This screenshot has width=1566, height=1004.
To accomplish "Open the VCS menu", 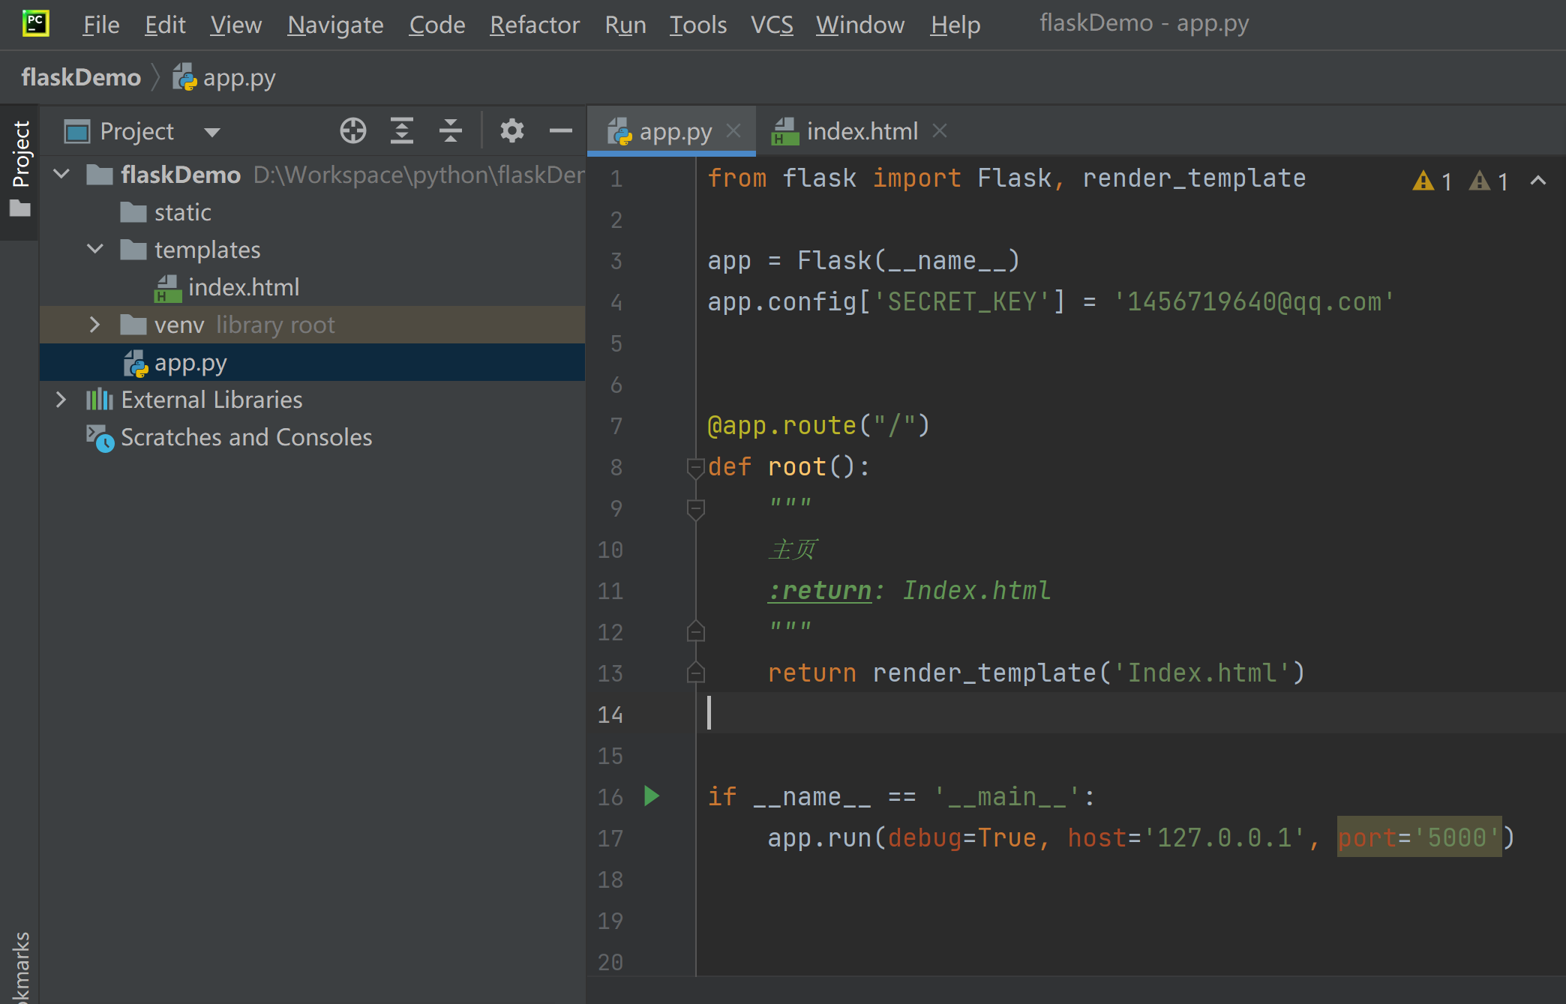I will [x=772, y=25].
